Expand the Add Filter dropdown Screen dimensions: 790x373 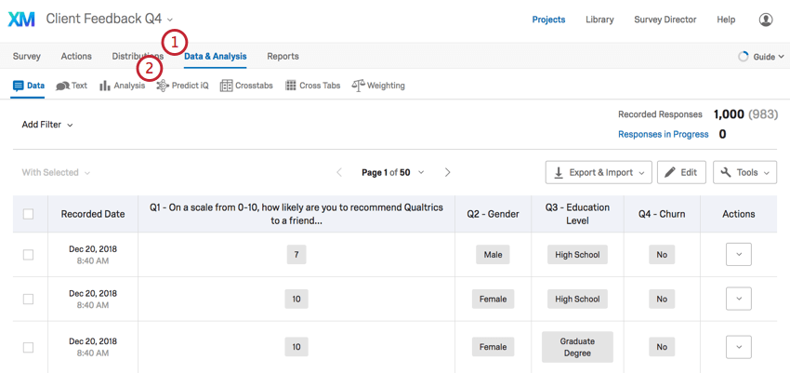47,125
